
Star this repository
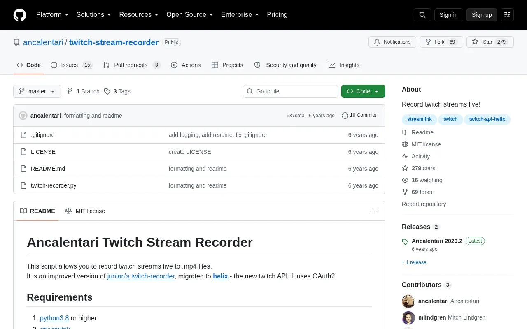(x=490, y=42)
